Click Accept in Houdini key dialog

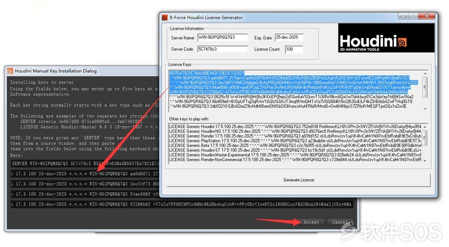(311, 222)
